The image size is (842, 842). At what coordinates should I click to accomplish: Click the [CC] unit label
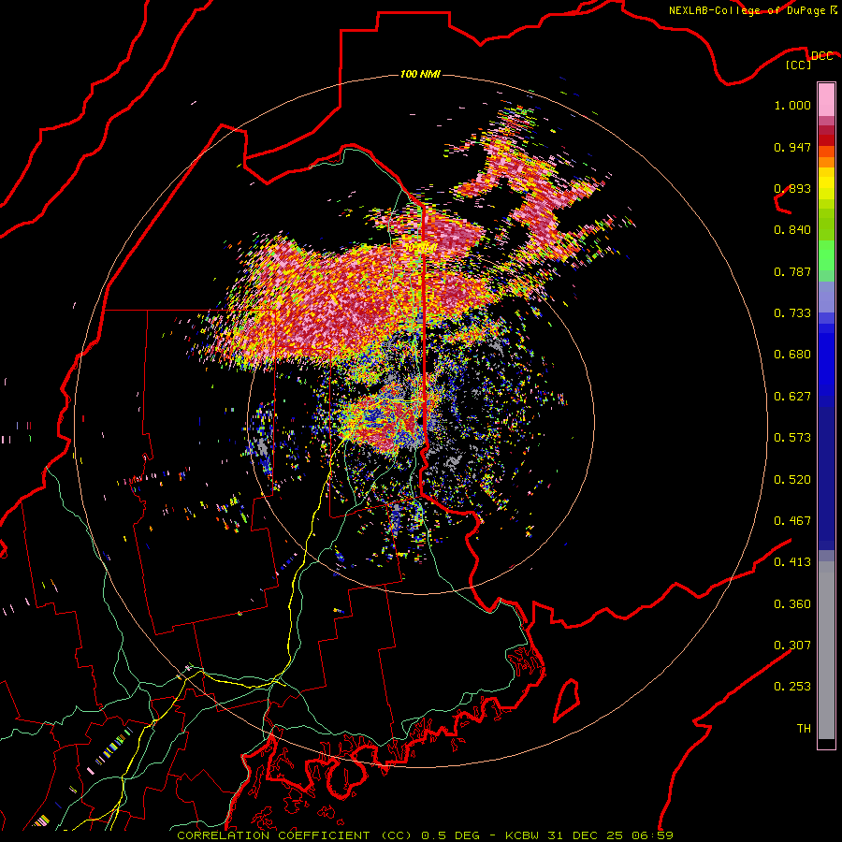[x=799, y=65]
